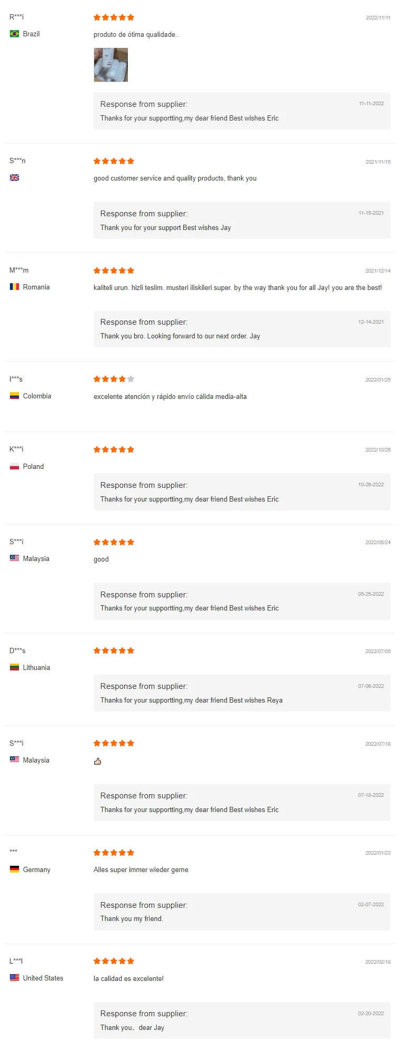
Task: Open the Brazil review product photo thumbnail
Action: click(x=111, y=65)
